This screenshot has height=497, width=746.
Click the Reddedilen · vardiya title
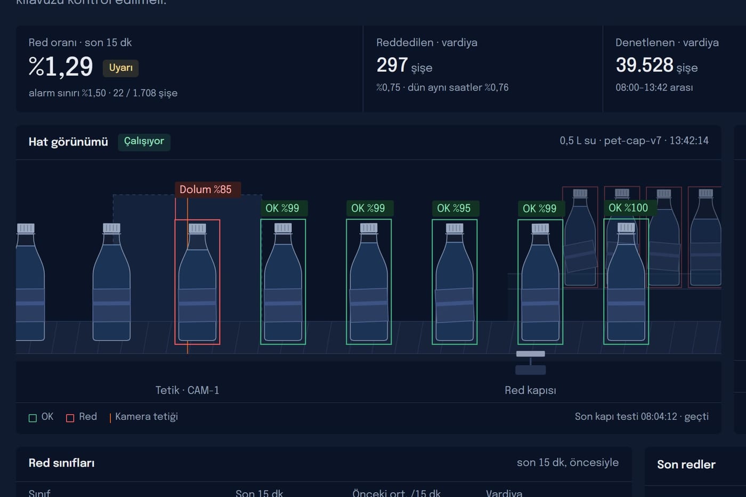click(x=427, y=43)
